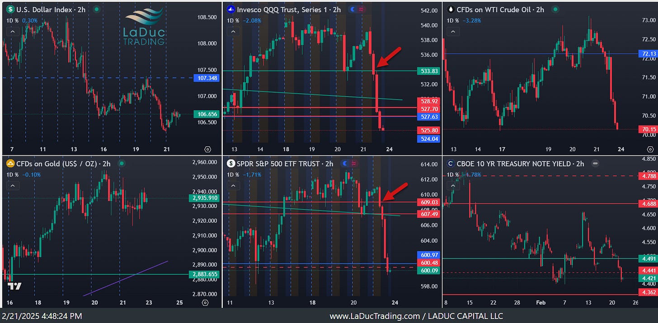Click the red 4.788 yield level label

click(x=647, y=176)
